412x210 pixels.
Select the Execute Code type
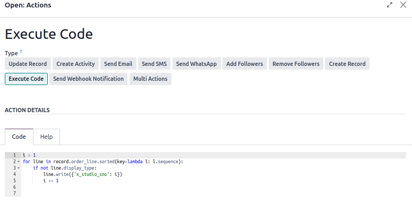tap(26, 79)
